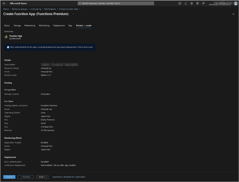Select the Small size value
The image size is (239, 182).
[x=43, y=123]
